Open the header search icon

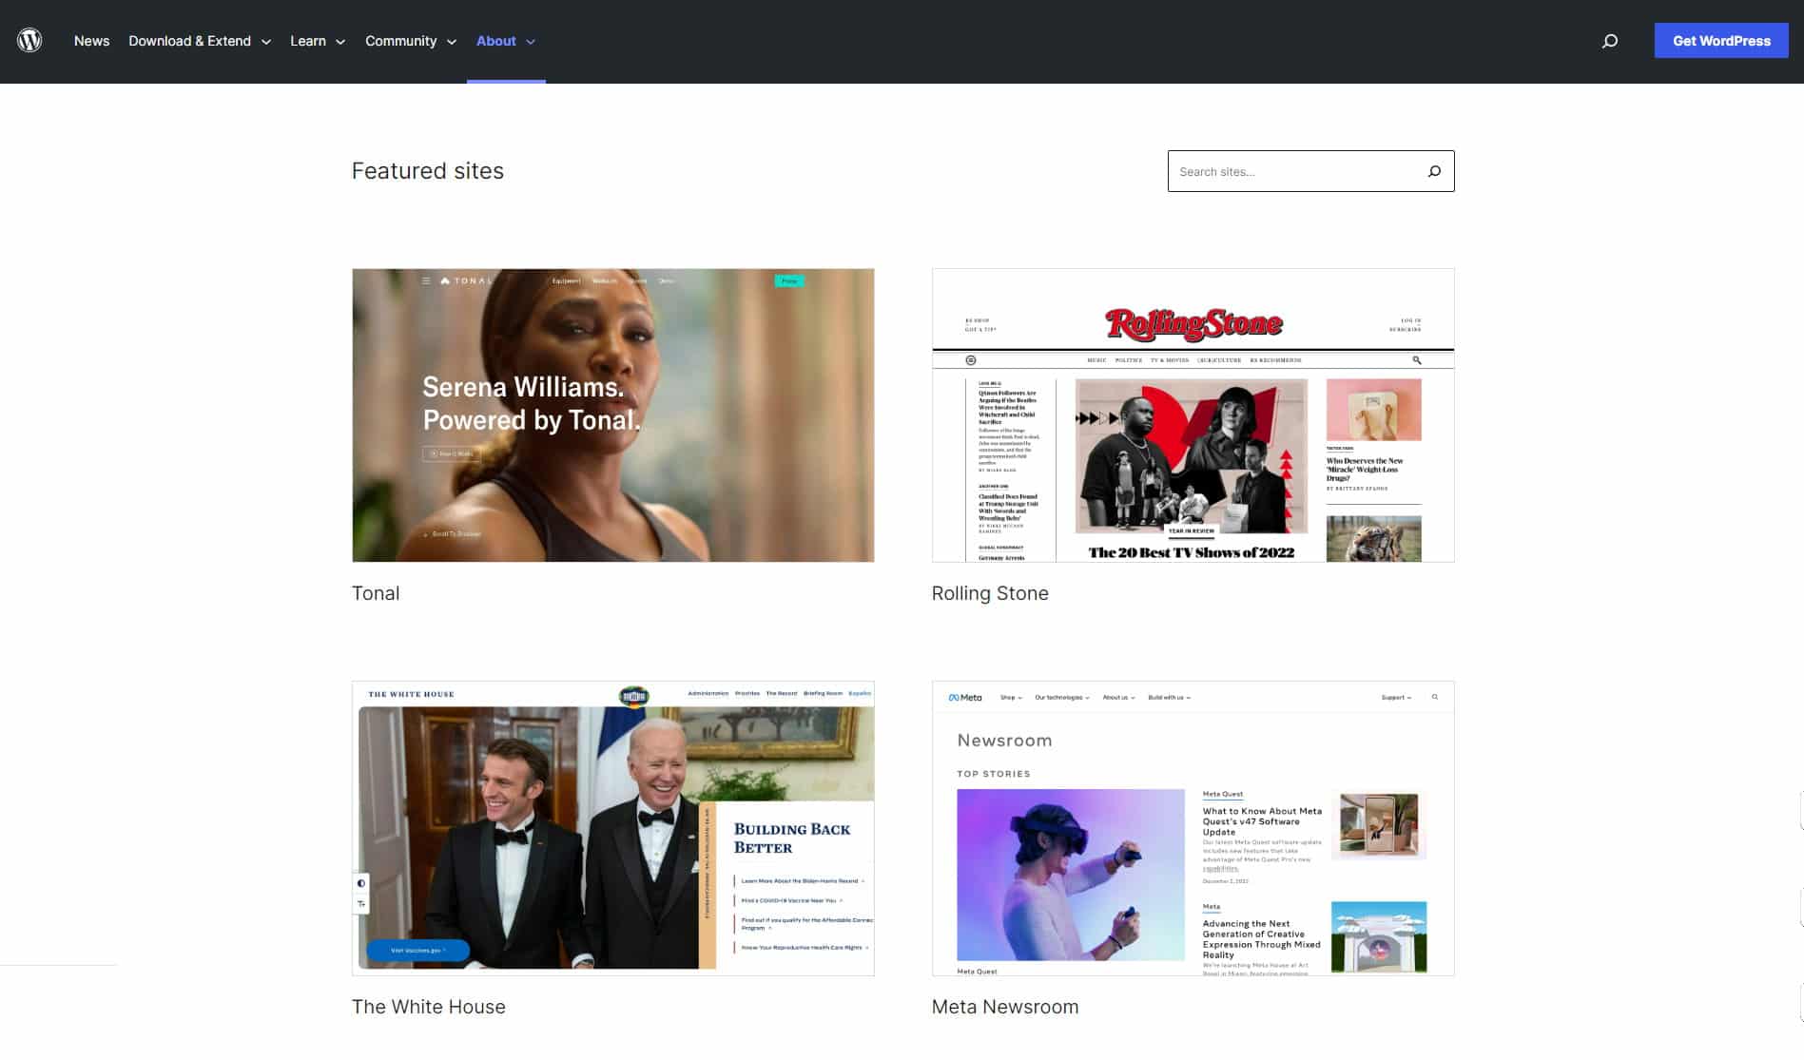click(x=1609, y=41)
